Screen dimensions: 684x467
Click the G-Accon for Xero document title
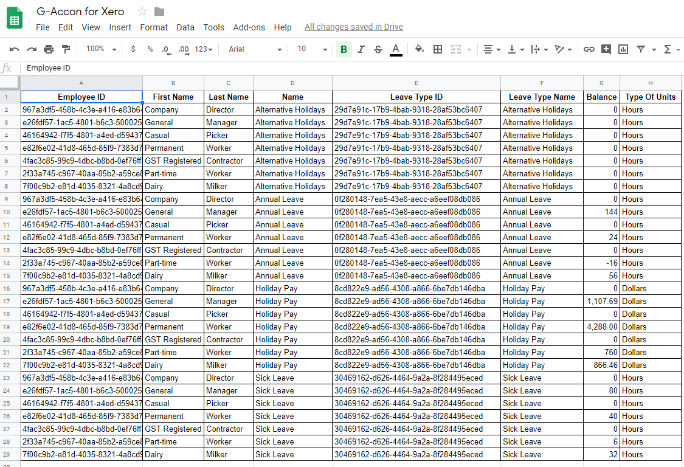80,12
